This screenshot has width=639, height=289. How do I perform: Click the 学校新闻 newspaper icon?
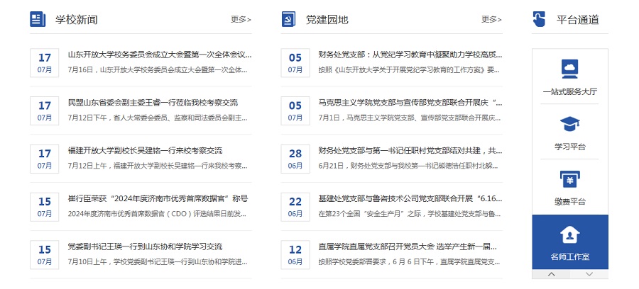[x=38, y=19]
